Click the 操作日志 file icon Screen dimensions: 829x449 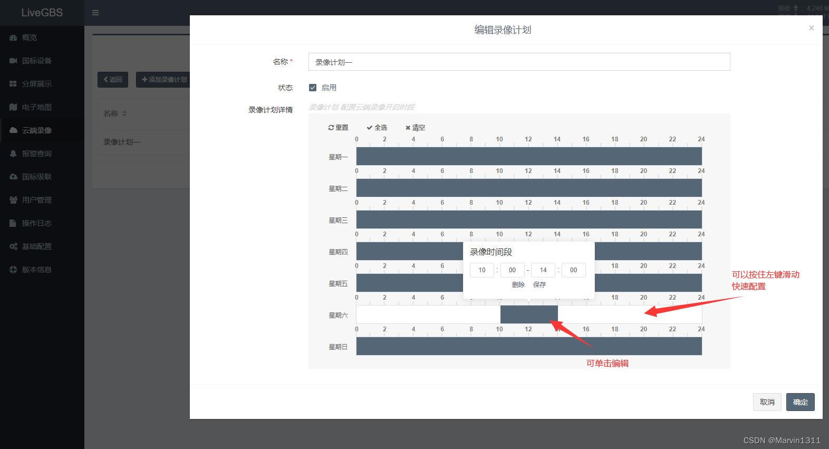pos(13,223)
